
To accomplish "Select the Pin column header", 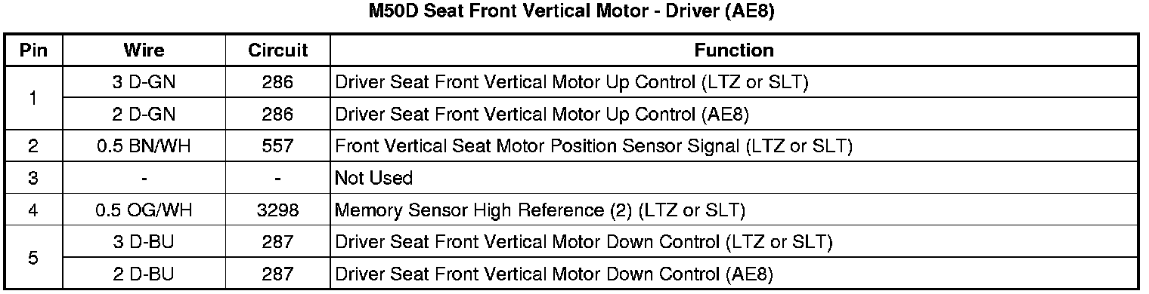I will point(33,51).
